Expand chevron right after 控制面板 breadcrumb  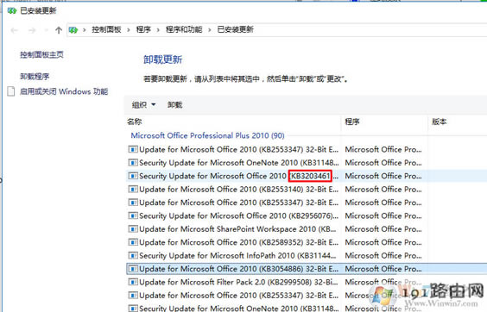(129, 30)
